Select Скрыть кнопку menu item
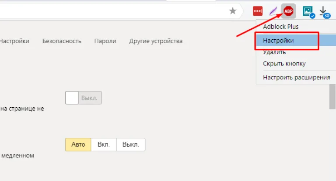This screenshot has width=336, height=181. [x=296, y=64]
